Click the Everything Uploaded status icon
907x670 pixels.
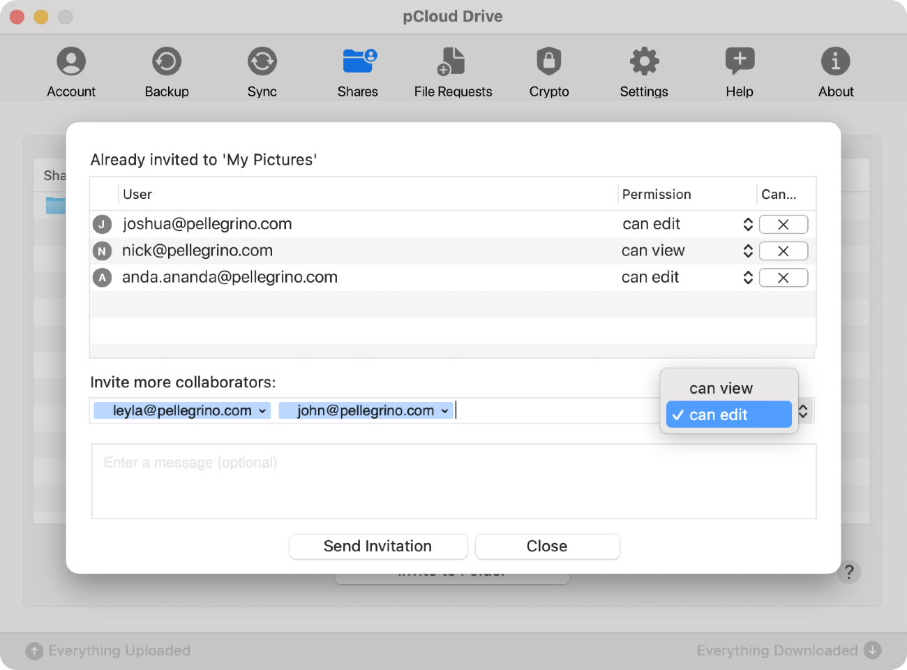(34, 650)
